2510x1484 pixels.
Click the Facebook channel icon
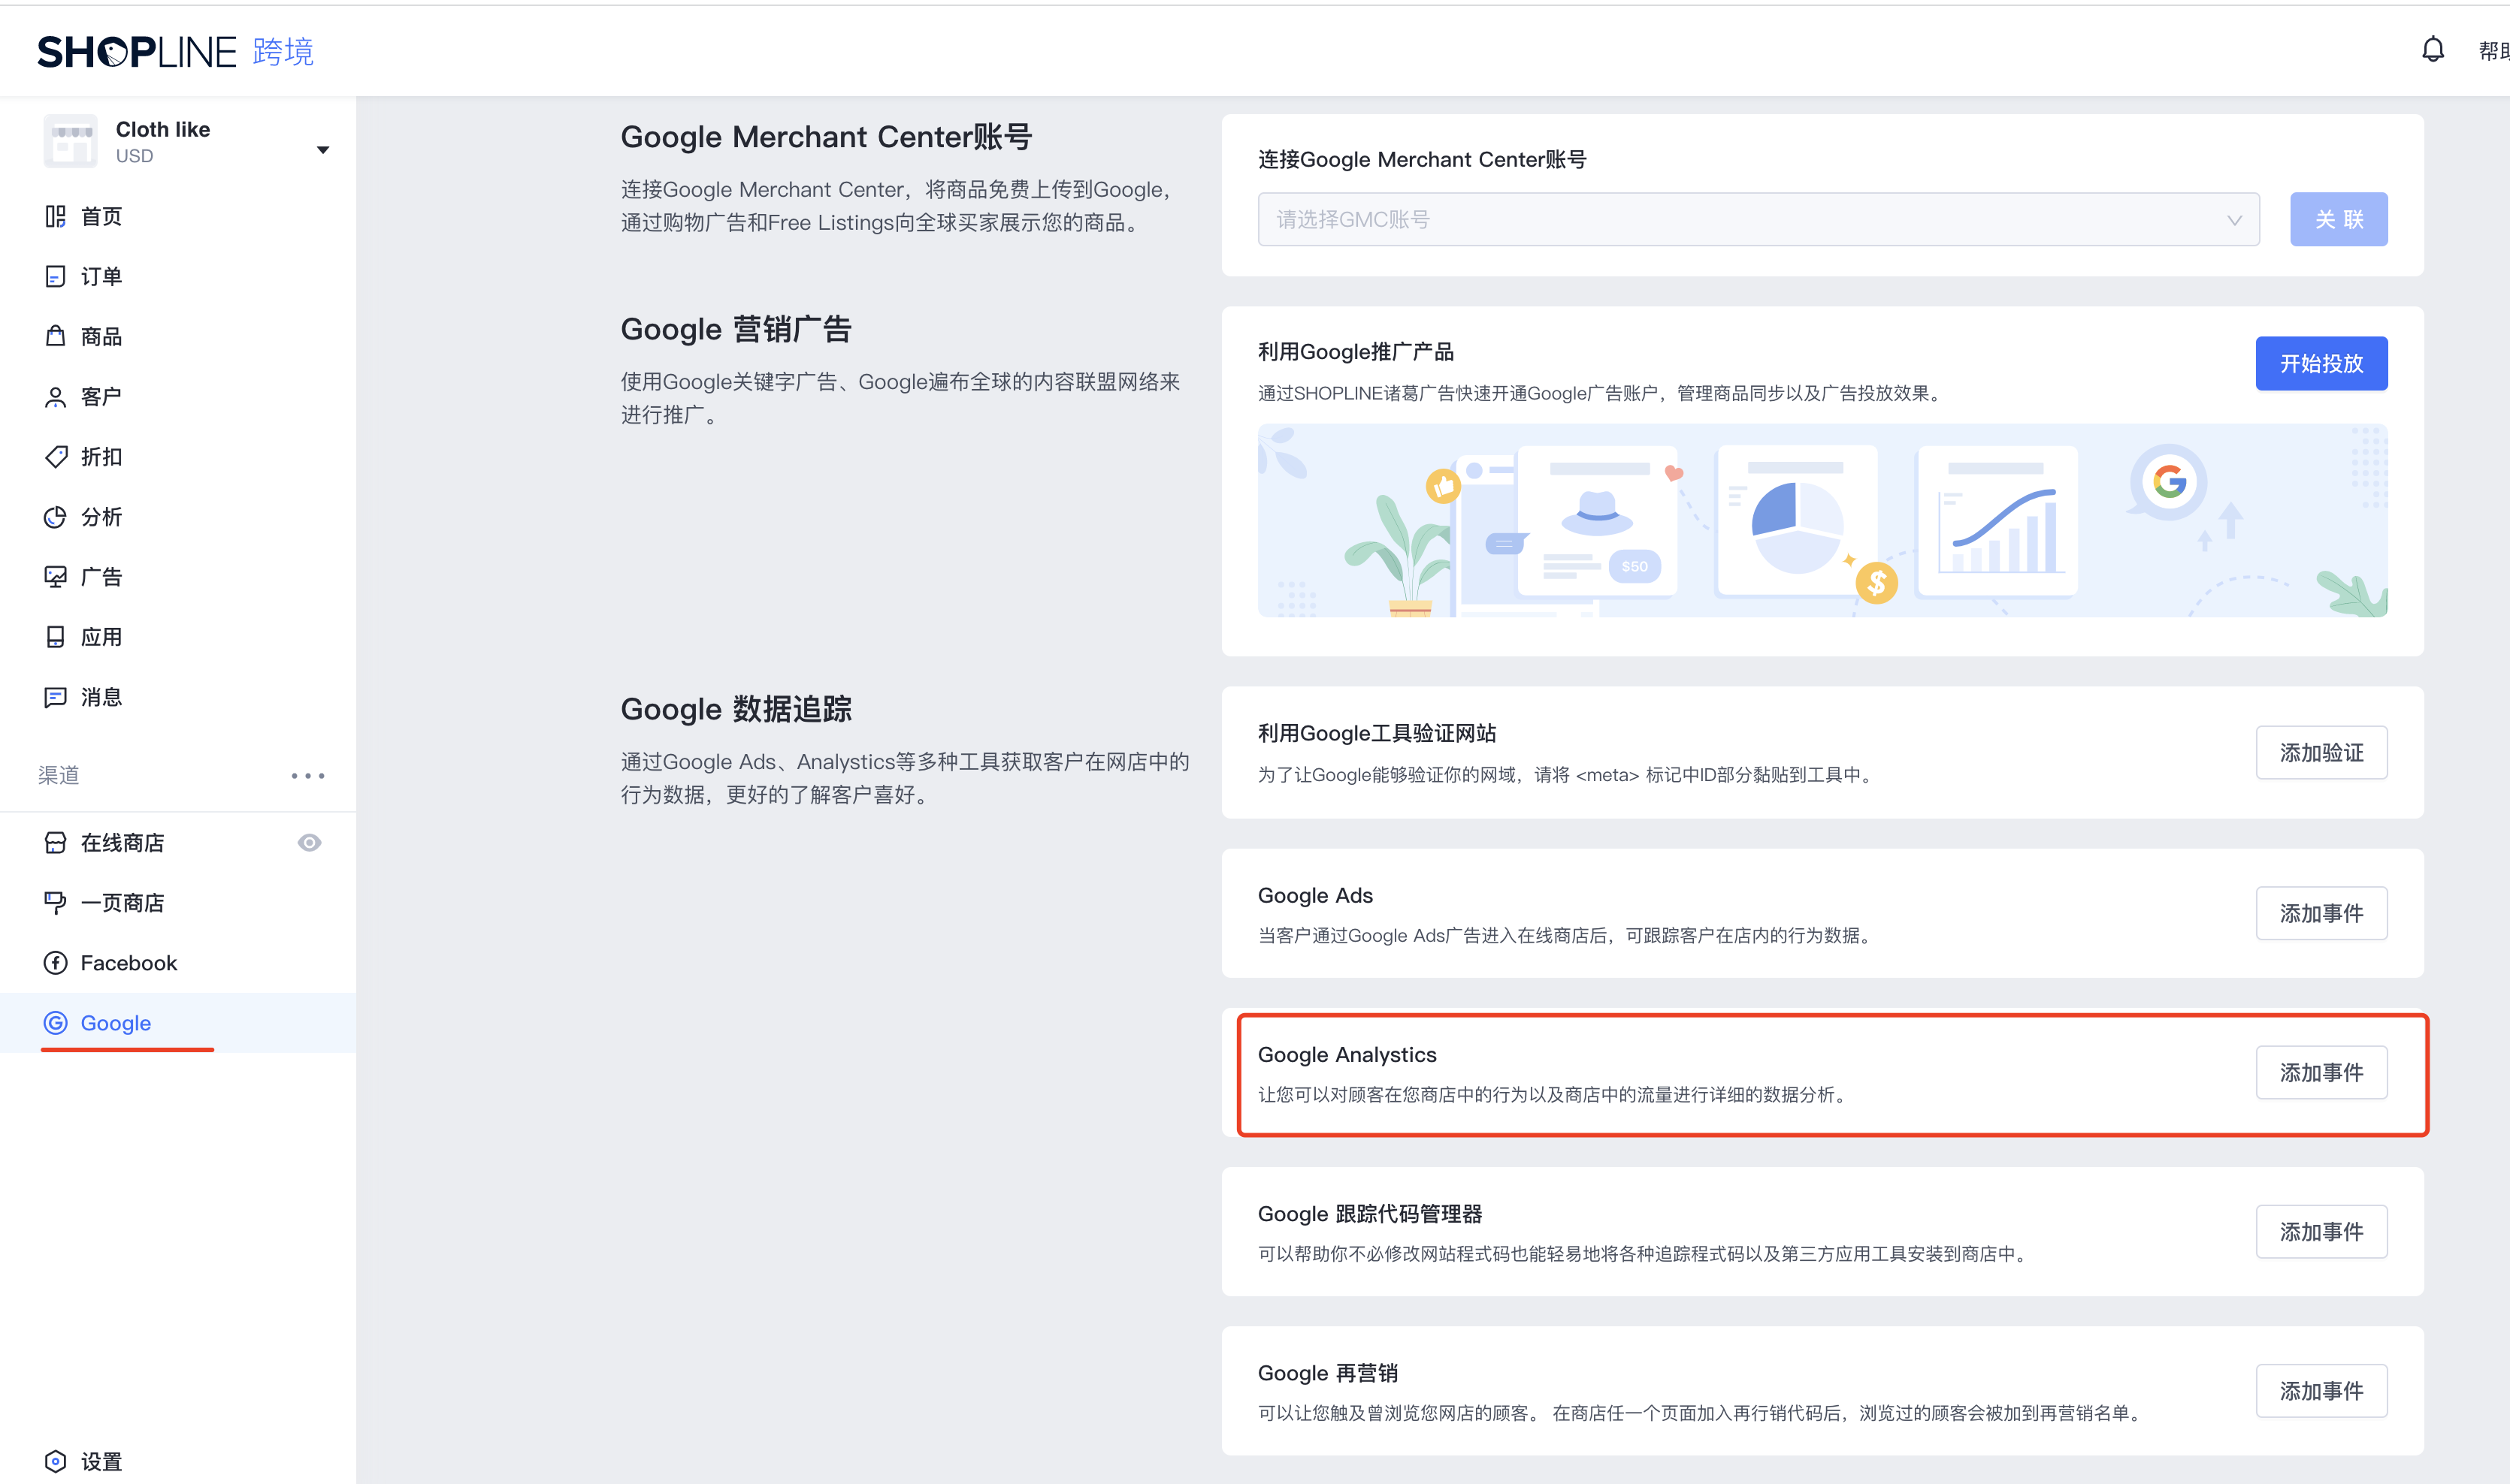55,963
